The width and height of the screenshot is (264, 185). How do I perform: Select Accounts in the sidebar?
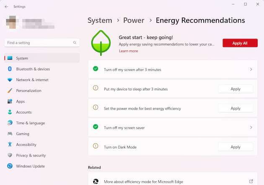(x=23, y=112)
